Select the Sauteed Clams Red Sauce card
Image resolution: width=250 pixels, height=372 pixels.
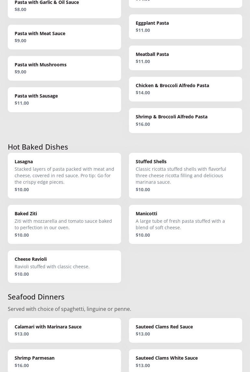[x=185, y=330]
